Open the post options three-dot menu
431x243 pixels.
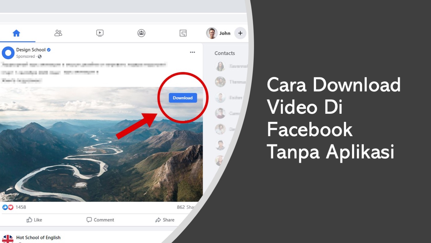193,52
